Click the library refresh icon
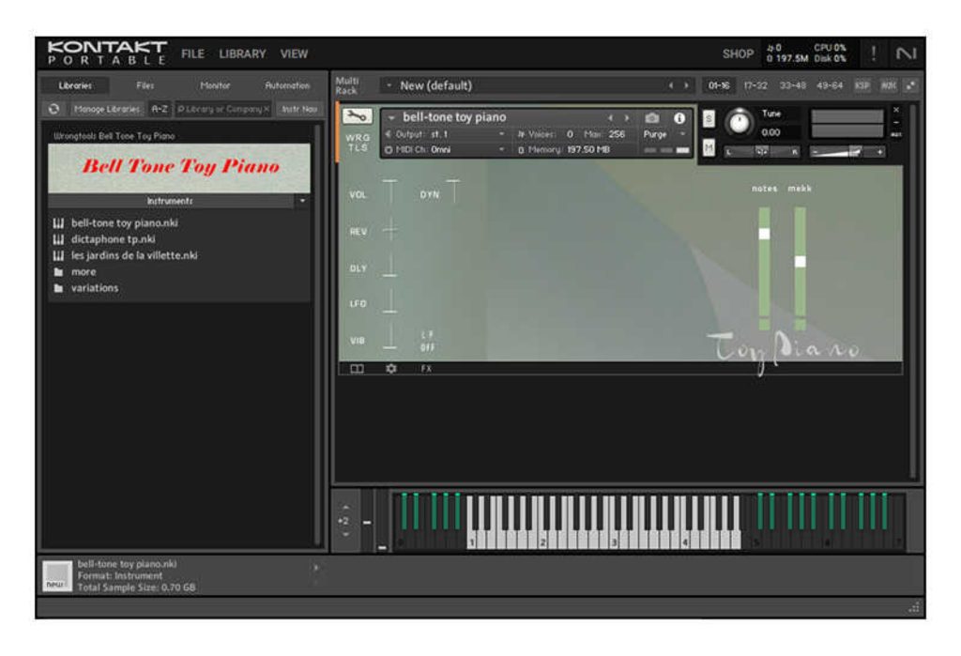Image resolution: width=961 pixels, height=656 pixels. [53, 109]
